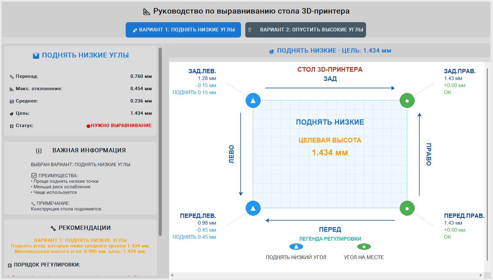Image resolution: width=493 pixels, height=280 pixels.
Task: Toggle the "ПРЕИМУЩЕСТВА" checkbox
Action: click(33, 175)
